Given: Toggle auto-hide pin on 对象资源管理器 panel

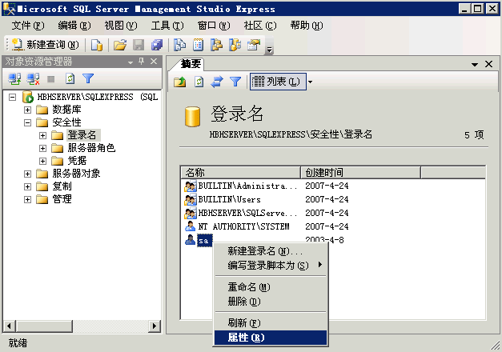Looking at the screenshot, I should (141, 61).
